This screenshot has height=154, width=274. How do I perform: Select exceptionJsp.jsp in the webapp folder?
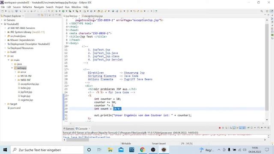pos(30,84)
